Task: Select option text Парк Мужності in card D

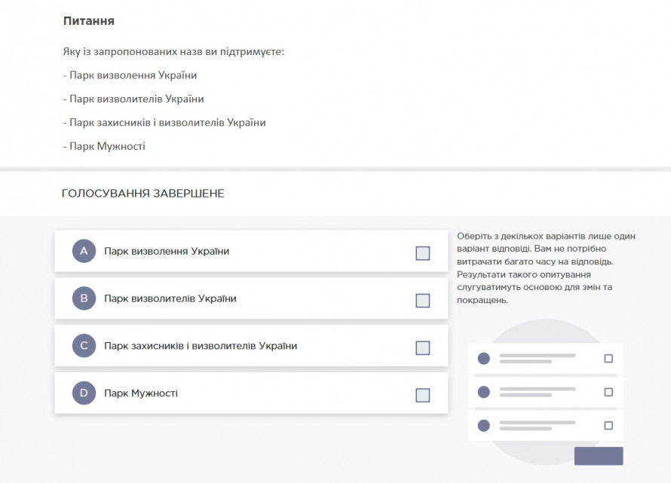Action: click(x=141, y=393)
